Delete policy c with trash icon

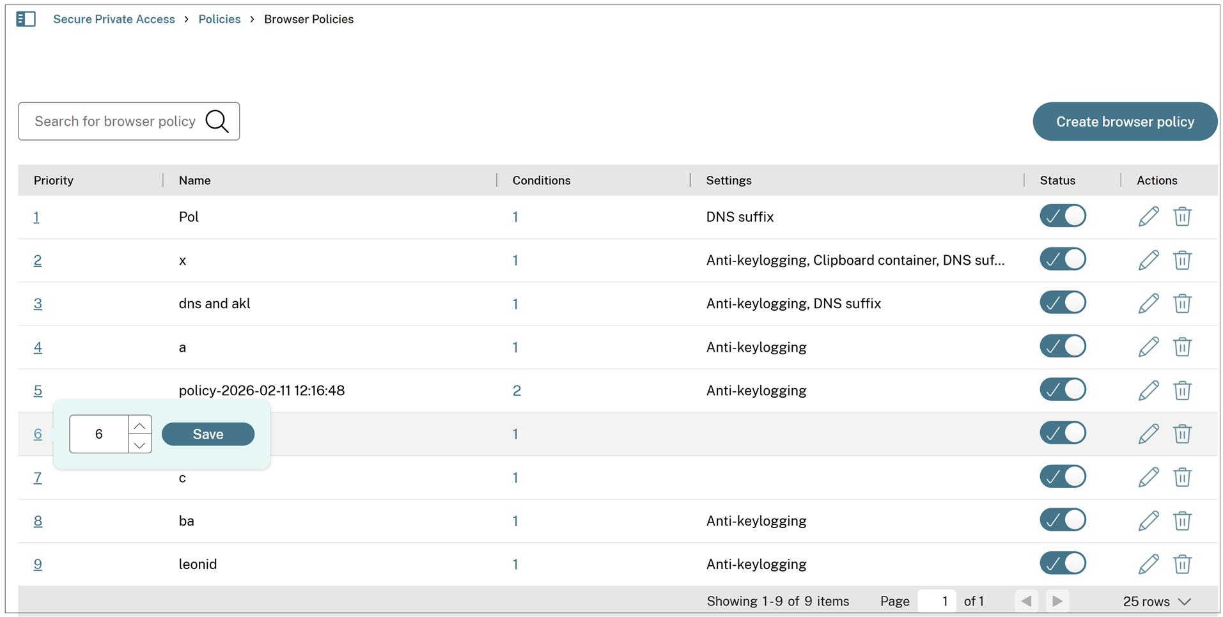click(x=1182, y=478)
